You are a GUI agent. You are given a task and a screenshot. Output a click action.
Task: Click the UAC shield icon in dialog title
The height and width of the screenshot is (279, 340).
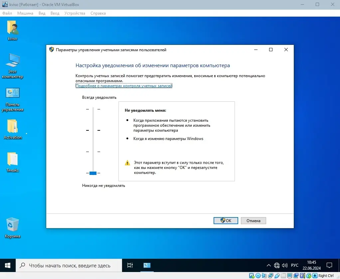pos(51,50)
